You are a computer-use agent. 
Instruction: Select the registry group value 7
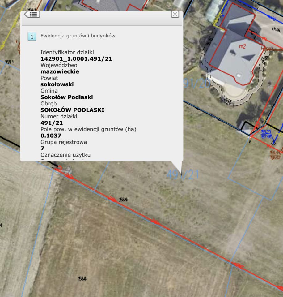tap(42, 148)
